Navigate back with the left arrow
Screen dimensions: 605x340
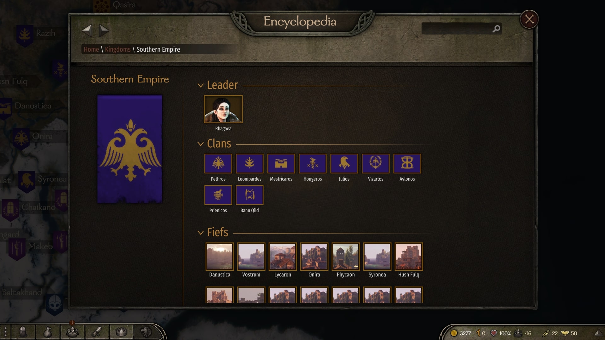click(x=87, y=31)
